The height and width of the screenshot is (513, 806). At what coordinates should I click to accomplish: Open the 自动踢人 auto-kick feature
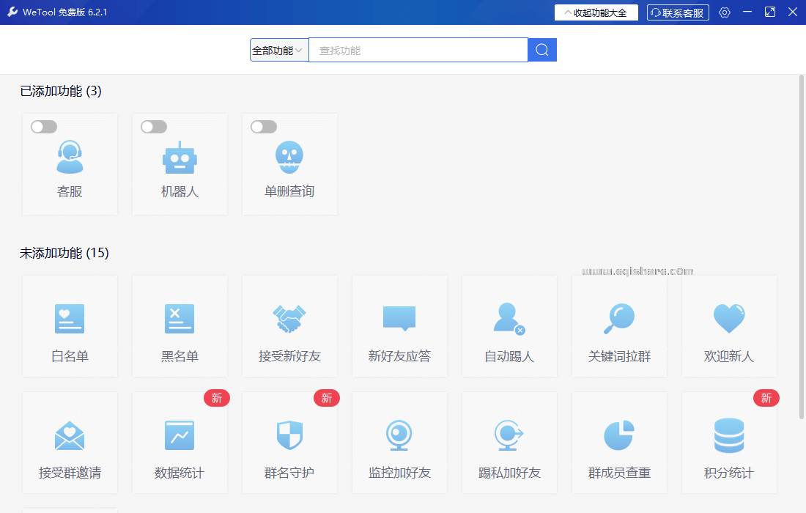click(509, 326)
